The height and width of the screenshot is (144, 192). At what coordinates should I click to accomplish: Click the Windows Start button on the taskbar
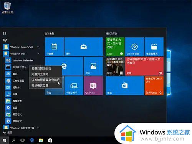coord(5,140)
